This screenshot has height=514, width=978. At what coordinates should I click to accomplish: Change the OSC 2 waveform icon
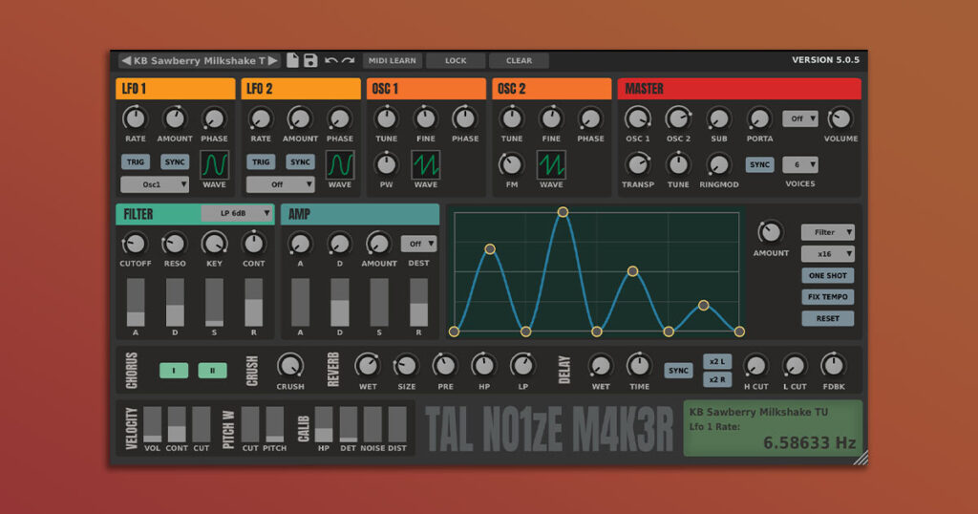551,165
